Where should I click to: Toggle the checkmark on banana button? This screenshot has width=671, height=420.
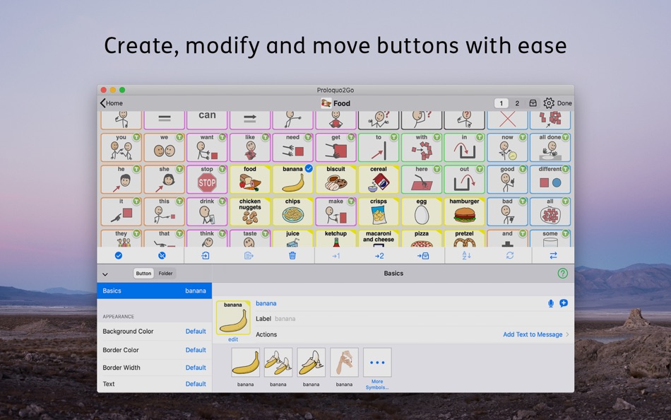[x=309, y=168]
